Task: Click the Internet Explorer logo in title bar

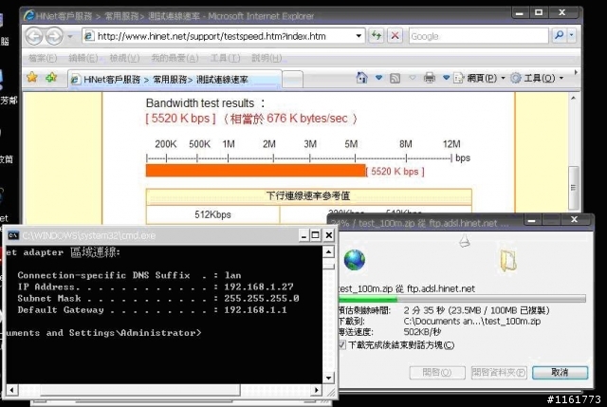Action: (x=28, y=15)
